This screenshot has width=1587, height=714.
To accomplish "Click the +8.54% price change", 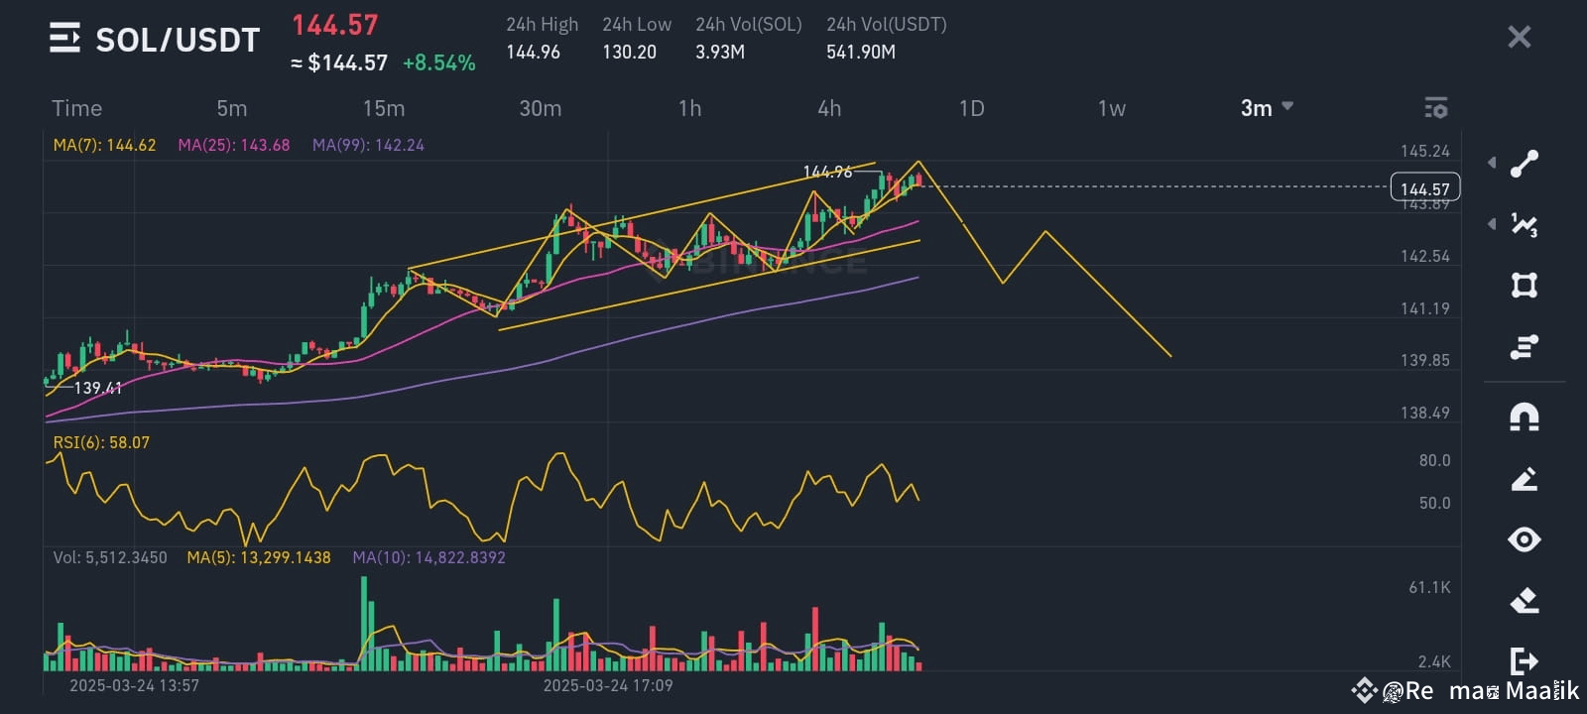I will (x=439, y=63).
